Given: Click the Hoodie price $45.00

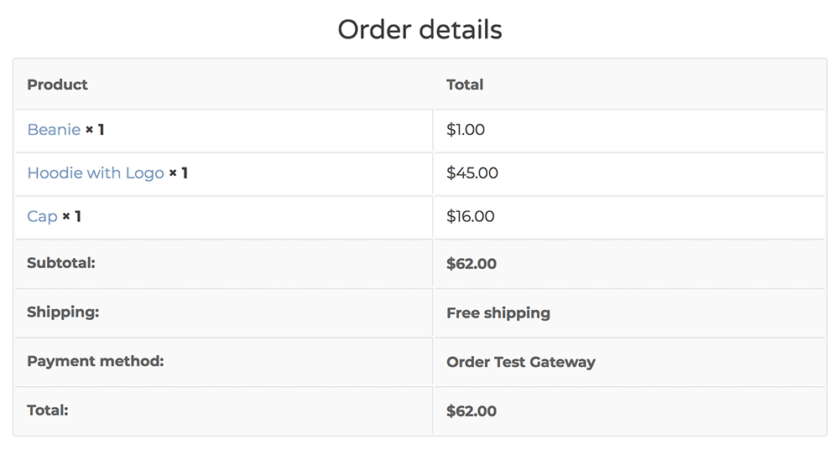Looking at the screenshot, I should point(472,173).
